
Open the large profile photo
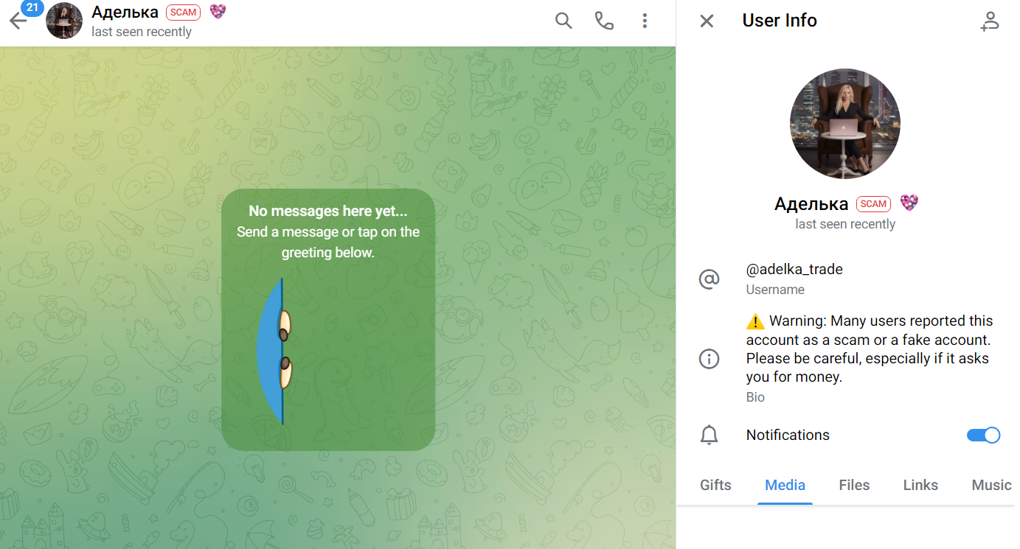pyautogui.click(x=844, y=124)
